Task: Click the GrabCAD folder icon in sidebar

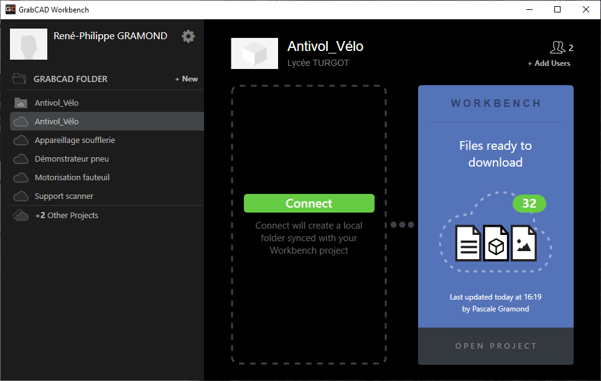Action: (x=19, y=78)
